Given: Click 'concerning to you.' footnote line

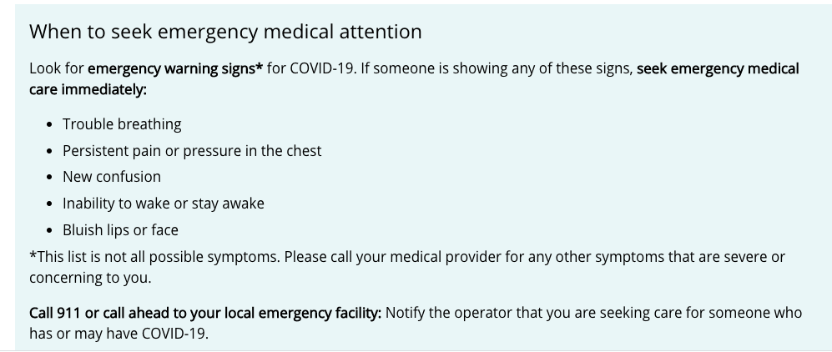Looking at the screenshot, I should [x=90, y=278].
